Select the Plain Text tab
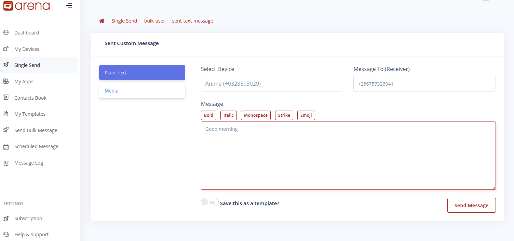The width and height of the screenshot is (514, 241). click(x=142, y=73)
